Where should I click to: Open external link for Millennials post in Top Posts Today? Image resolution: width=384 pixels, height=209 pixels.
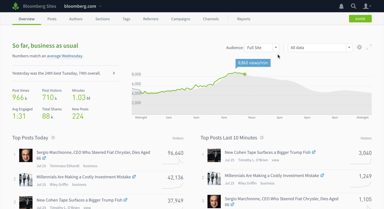(x=134, y=177)
